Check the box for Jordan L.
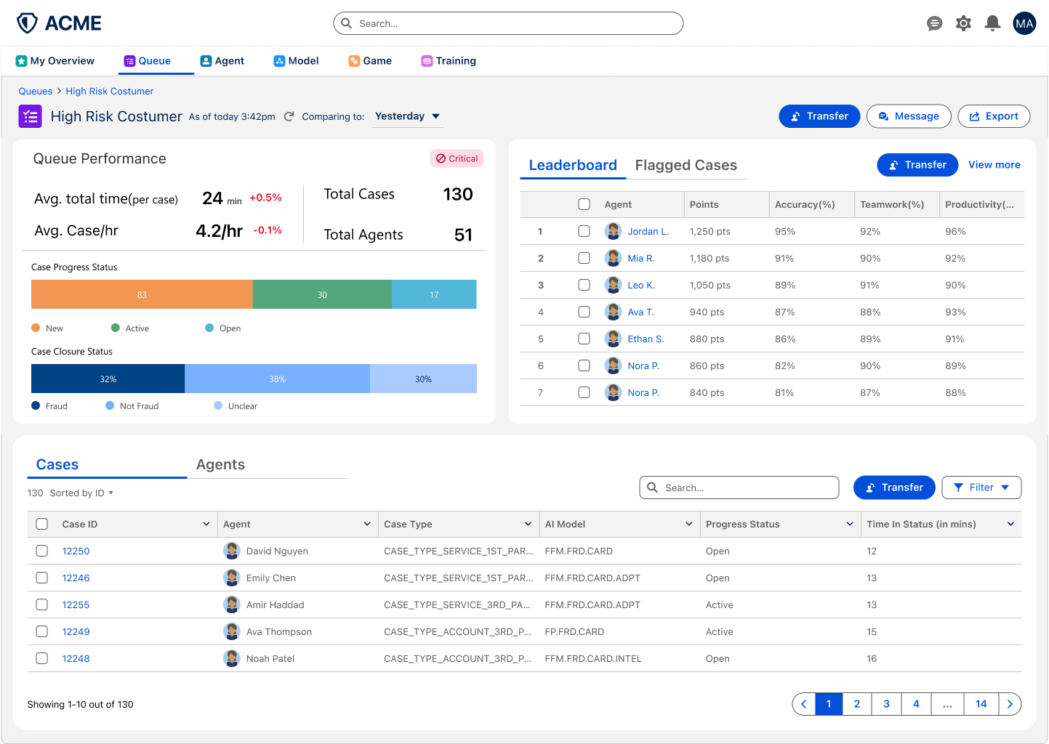Image resolution: width=1049 pixels, height=744 pixels. coord(584,231)
